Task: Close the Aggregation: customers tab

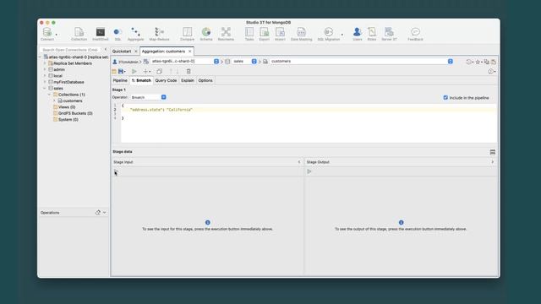Action: pyautogui.click(x=189, y=52)
